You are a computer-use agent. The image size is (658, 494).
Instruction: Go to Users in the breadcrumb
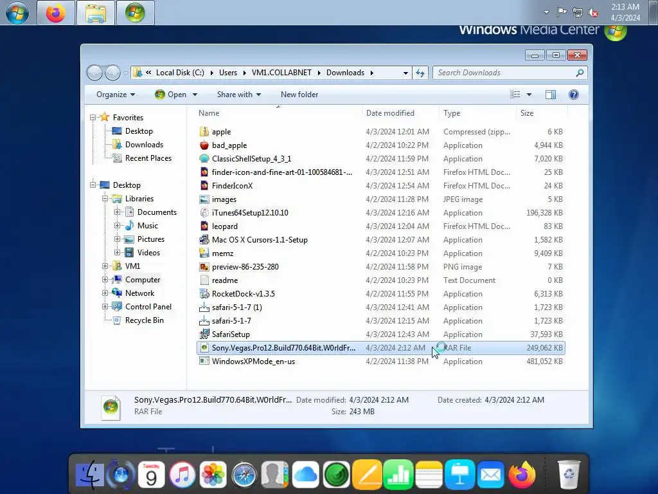click(x=228, y=73)
